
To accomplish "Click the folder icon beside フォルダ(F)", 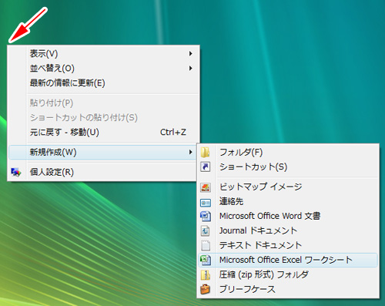I will 206,153.
